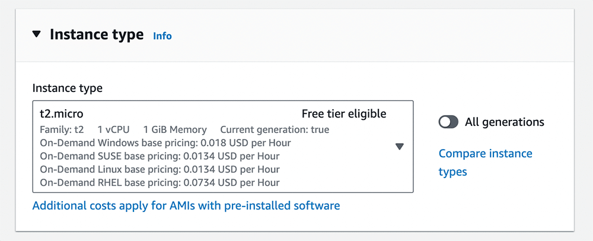Click the 1 GiB Memory specification text

pos(175,129)
